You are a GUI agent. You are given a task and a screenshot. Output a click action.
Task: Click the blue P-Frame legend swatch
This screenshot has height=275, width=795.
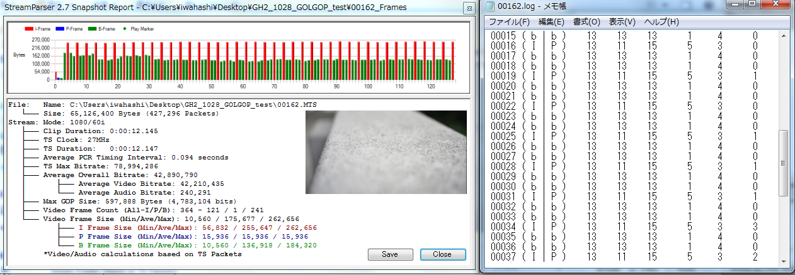pyautogui.click(x=60, y=29)
